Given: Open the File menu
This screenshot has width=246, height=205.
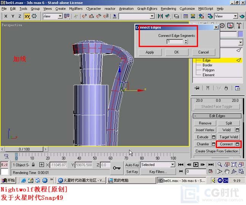Looking at the screenshot, I should [x=4, y=9].
